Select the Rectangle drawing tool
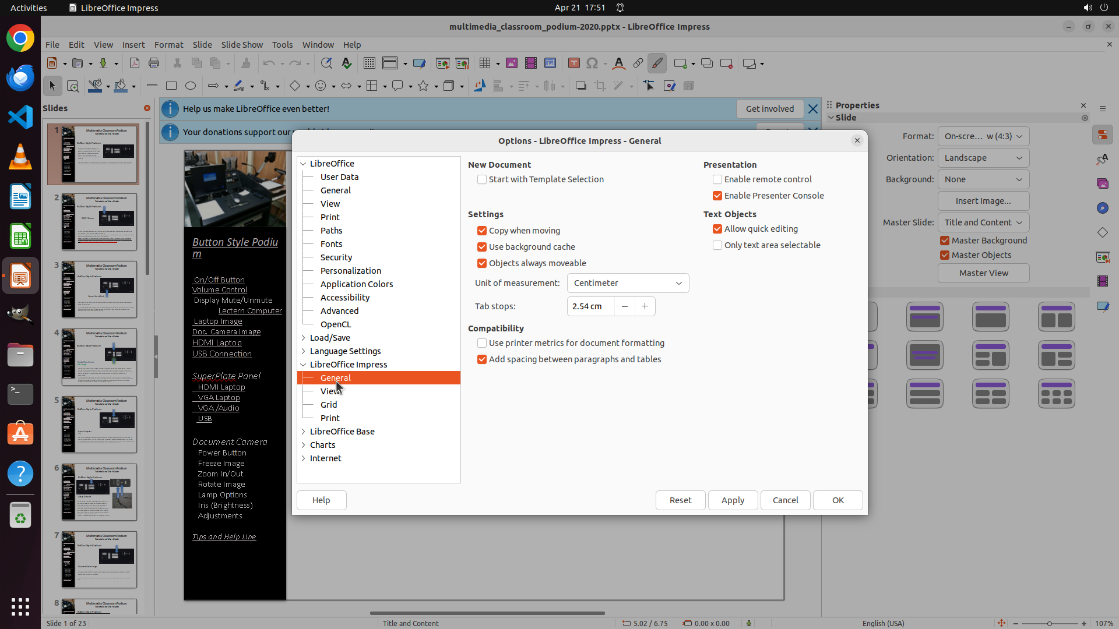Image resolution: width=1119 pixels, height=629 pixels. [171, 86]
